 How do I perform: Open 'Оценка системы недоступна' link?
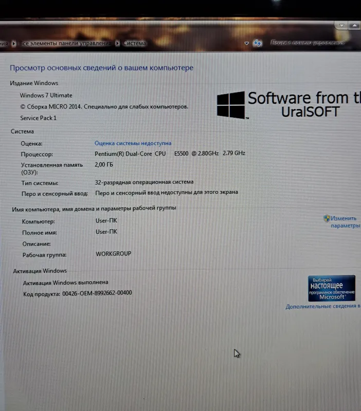click(x=133, y=143)
